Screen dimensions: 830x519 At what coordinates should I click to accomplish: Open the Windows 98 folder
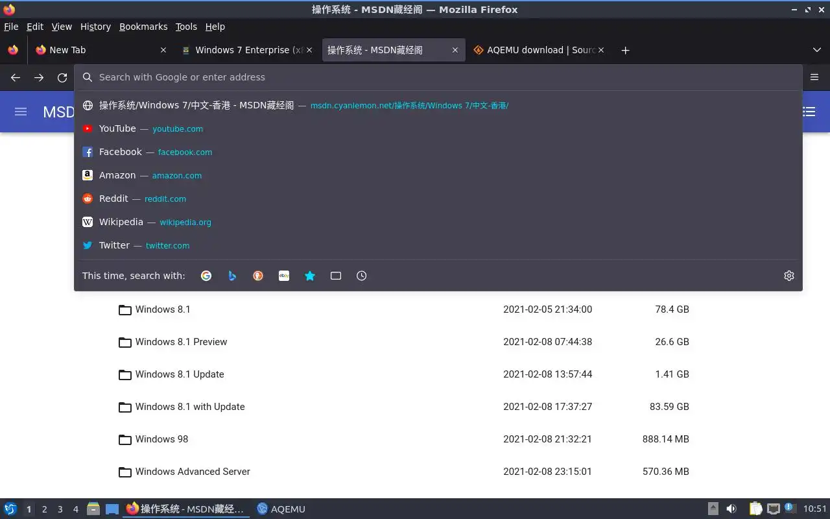coord(161,439)
